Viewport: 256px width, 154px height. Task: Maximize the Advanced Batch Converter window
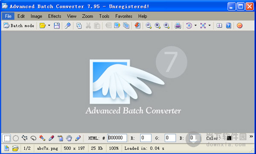[x=241, y=6]
